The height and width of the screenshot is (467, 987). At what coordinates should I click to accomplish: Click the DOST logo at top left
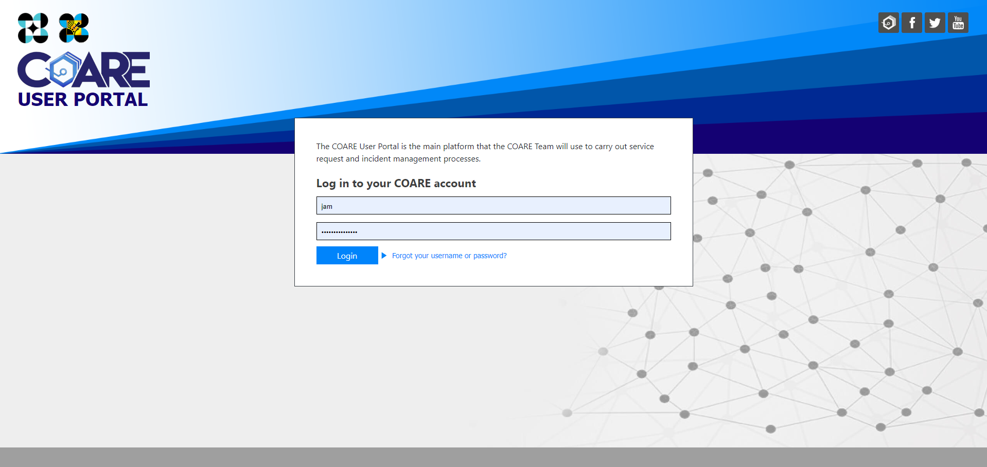click(33, 28)
